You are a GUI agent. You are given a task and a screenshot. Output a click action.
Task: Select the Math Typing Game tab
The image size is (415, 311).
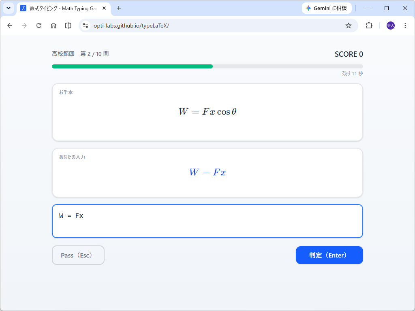64,9
